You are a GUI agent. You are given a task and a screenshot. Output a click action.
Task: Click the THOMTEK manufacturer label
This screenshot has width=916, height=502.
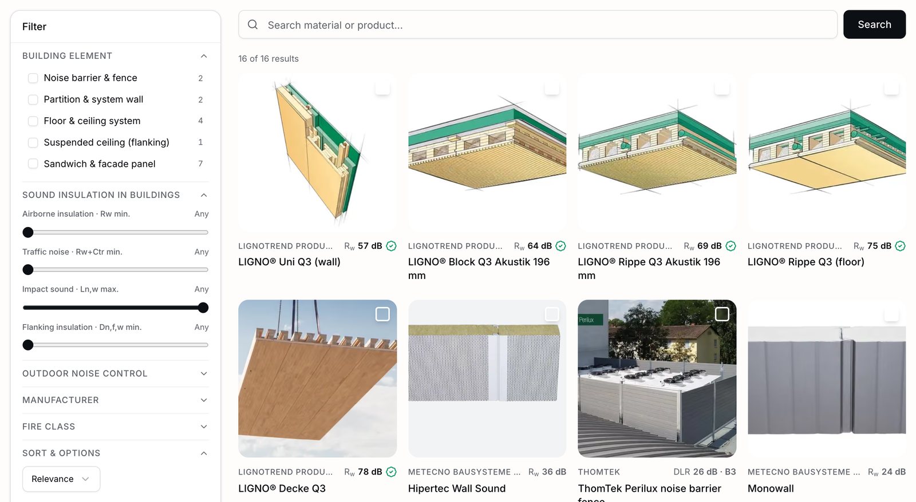click(x=599, y=472)
